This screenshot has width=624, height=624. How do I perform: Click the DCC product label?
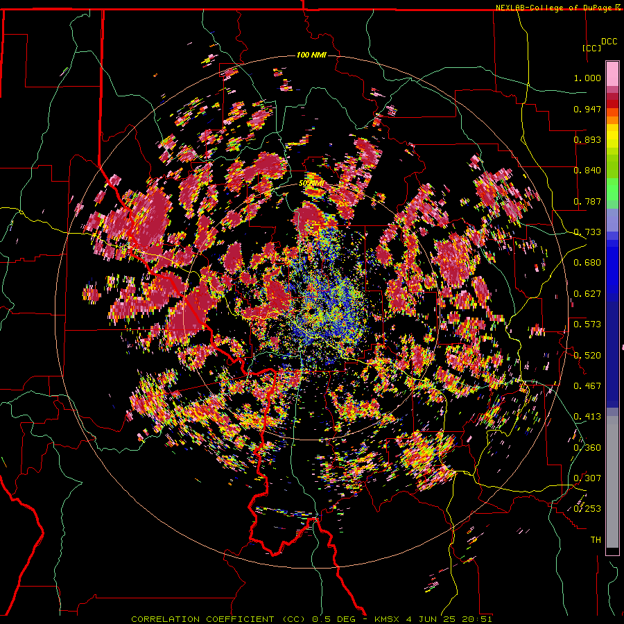tap(609, 42)
